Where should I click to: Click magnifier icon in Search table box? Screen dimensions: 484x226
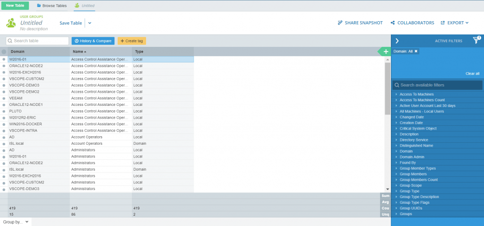pos(10,41)
